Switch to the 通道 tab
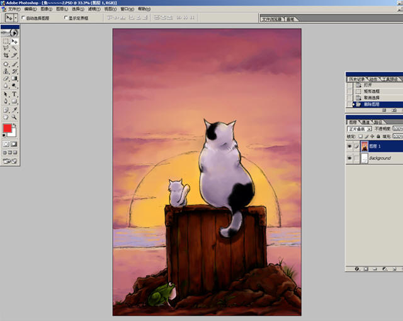 coord(365,122)
